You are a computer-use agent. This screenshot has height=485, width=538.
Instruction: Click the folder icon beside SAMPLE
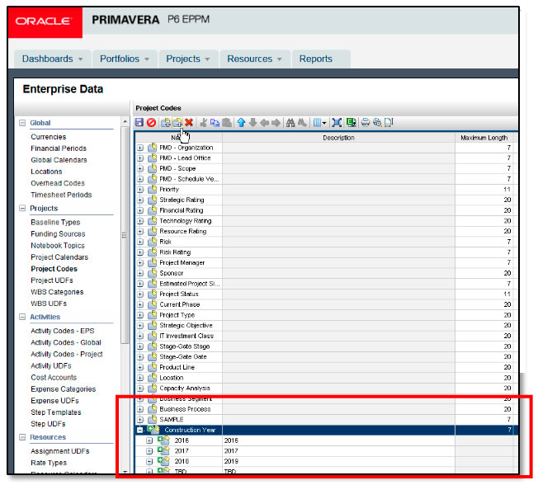(x=152, y=419)
